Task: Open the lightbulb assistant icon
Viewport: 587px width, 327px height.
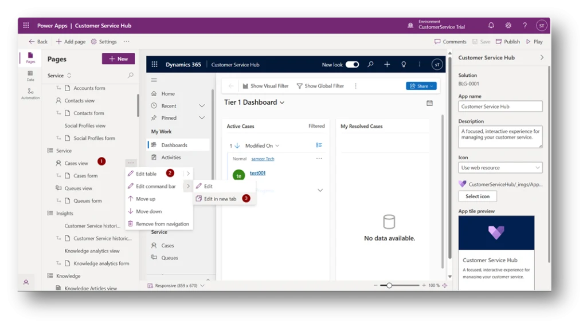Action: pyautogui.click(x=404, y=64)
